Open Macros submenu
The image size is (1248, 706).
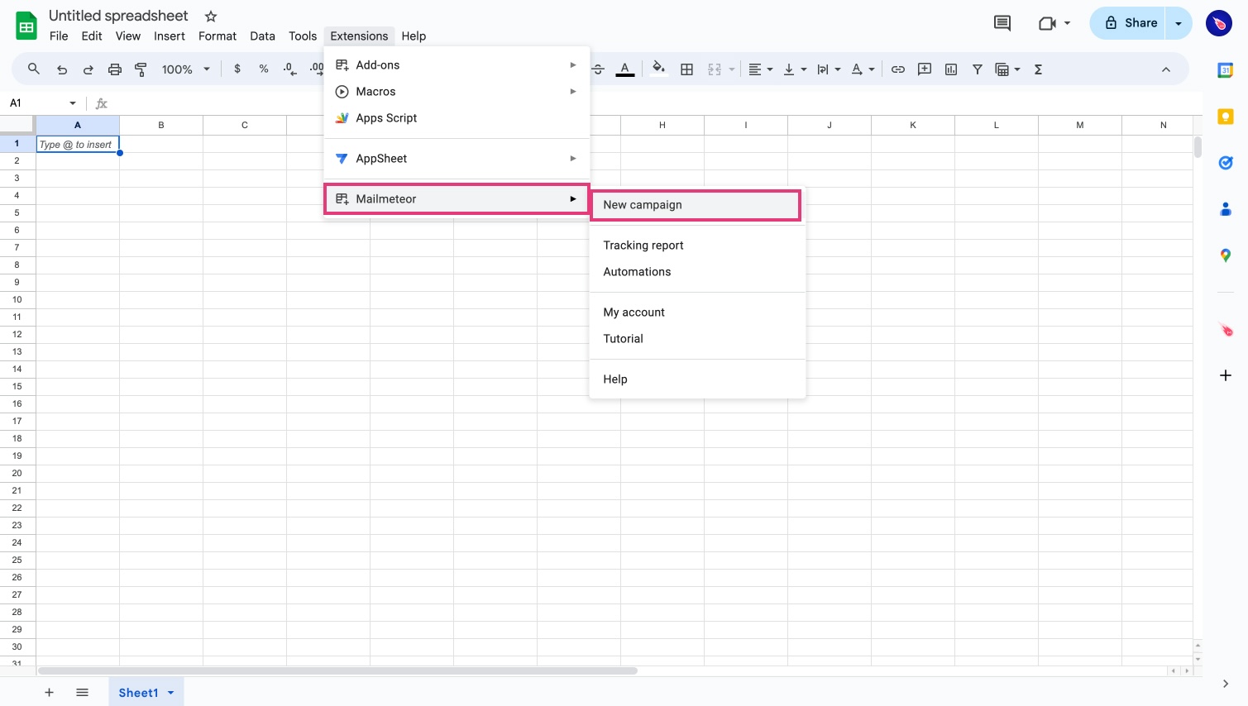(457, 92)
